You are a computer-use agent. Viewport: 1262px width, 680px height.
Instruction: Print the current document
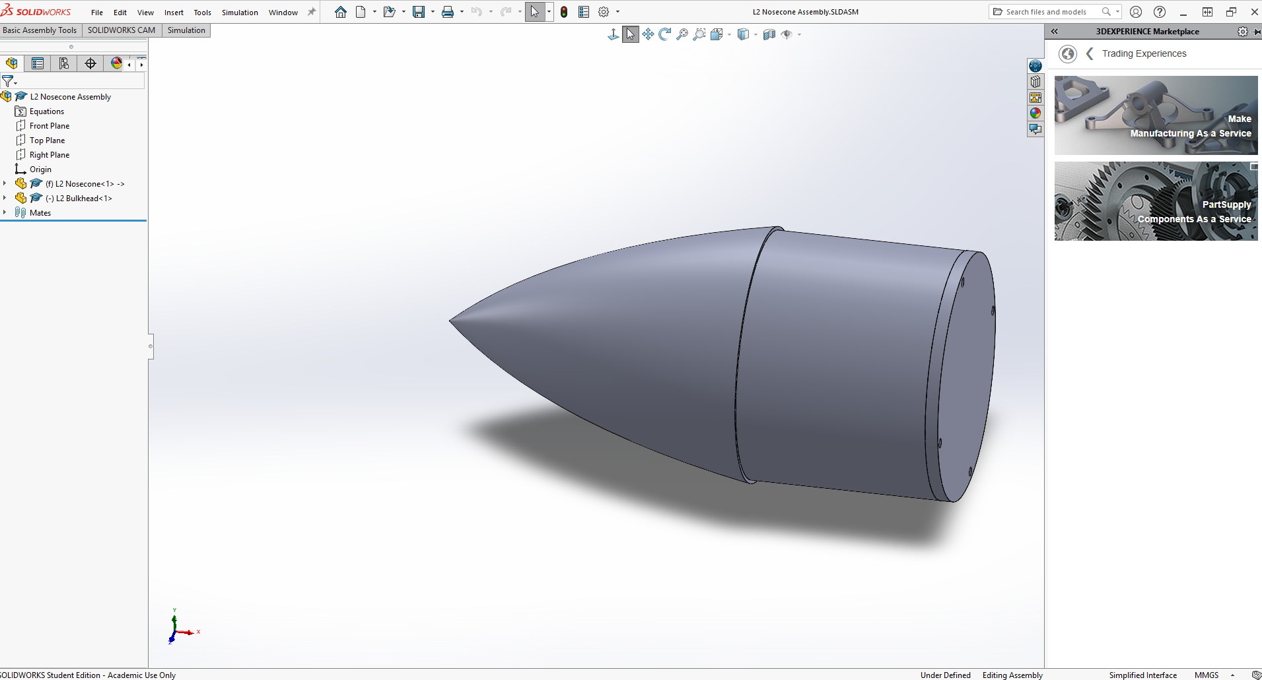pyautogui.click(x=448, y=12)
